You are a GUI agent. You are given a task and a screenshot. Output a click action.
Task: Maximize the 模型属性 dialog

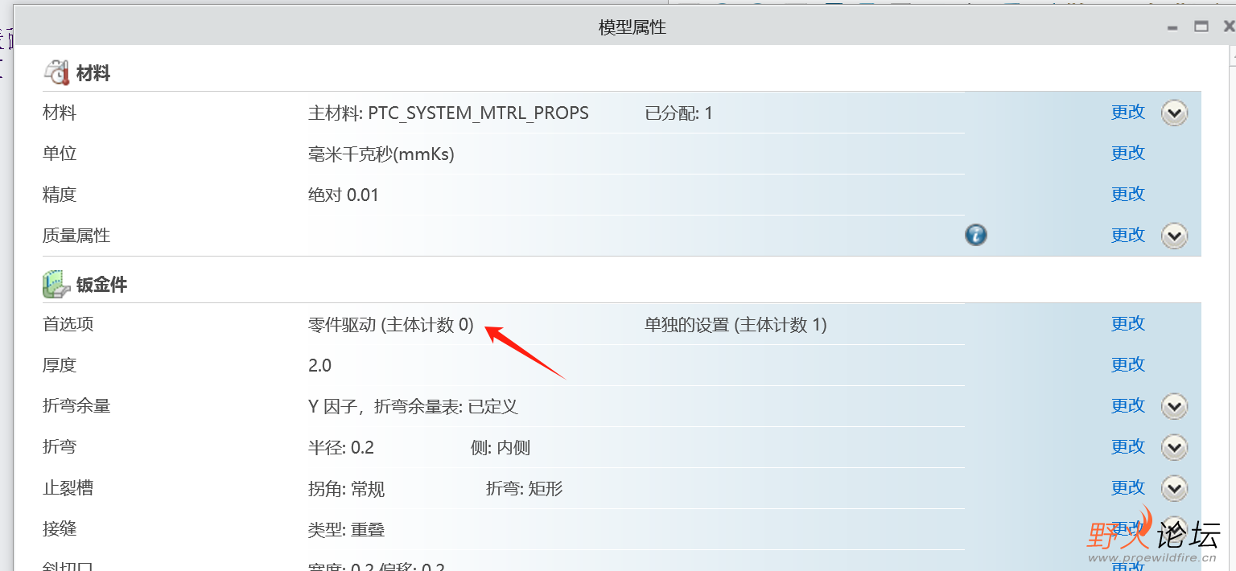click(1201, 27)
